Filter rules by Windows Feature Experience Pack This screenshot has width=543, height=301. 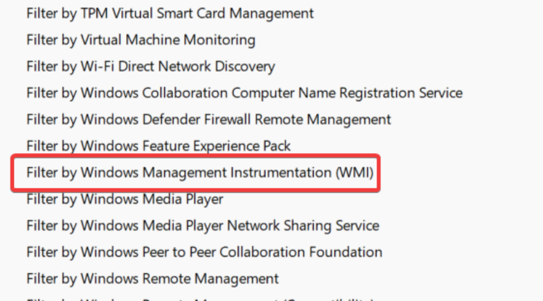click(x=159, y=146)
